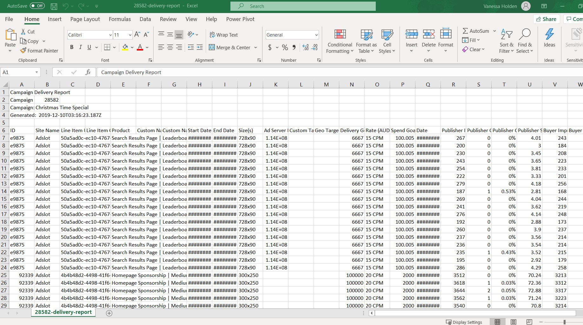Click Format cells icon
This screenshot has width=583, height=325.
click(x=446, y=34)
